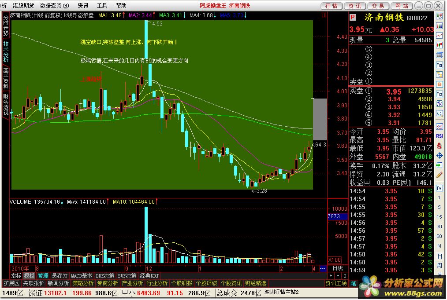Screen dimensions: 447x300
Task: Click the pencil drawing tool icon
Action: coord(440,175)
